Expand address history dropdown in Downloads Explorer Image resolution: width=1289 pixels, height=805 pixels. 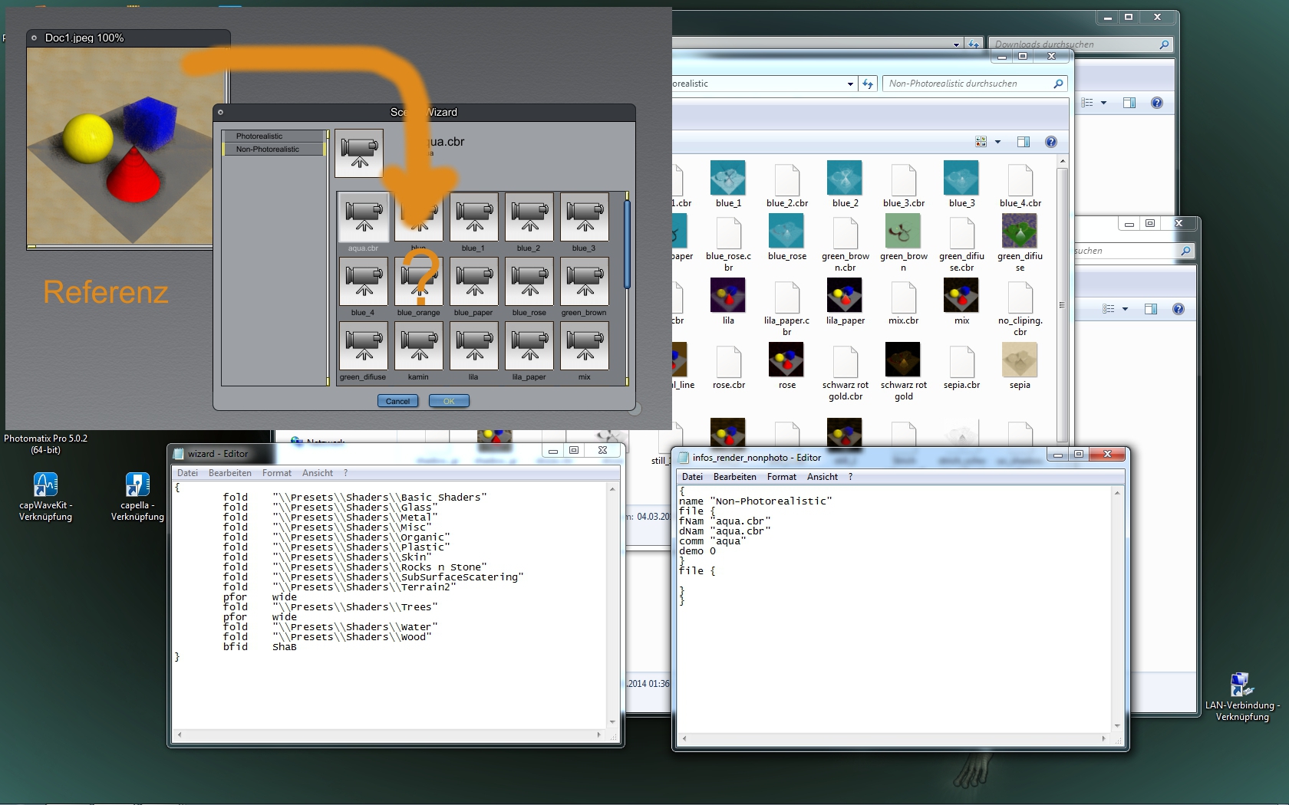coord(956,44)
